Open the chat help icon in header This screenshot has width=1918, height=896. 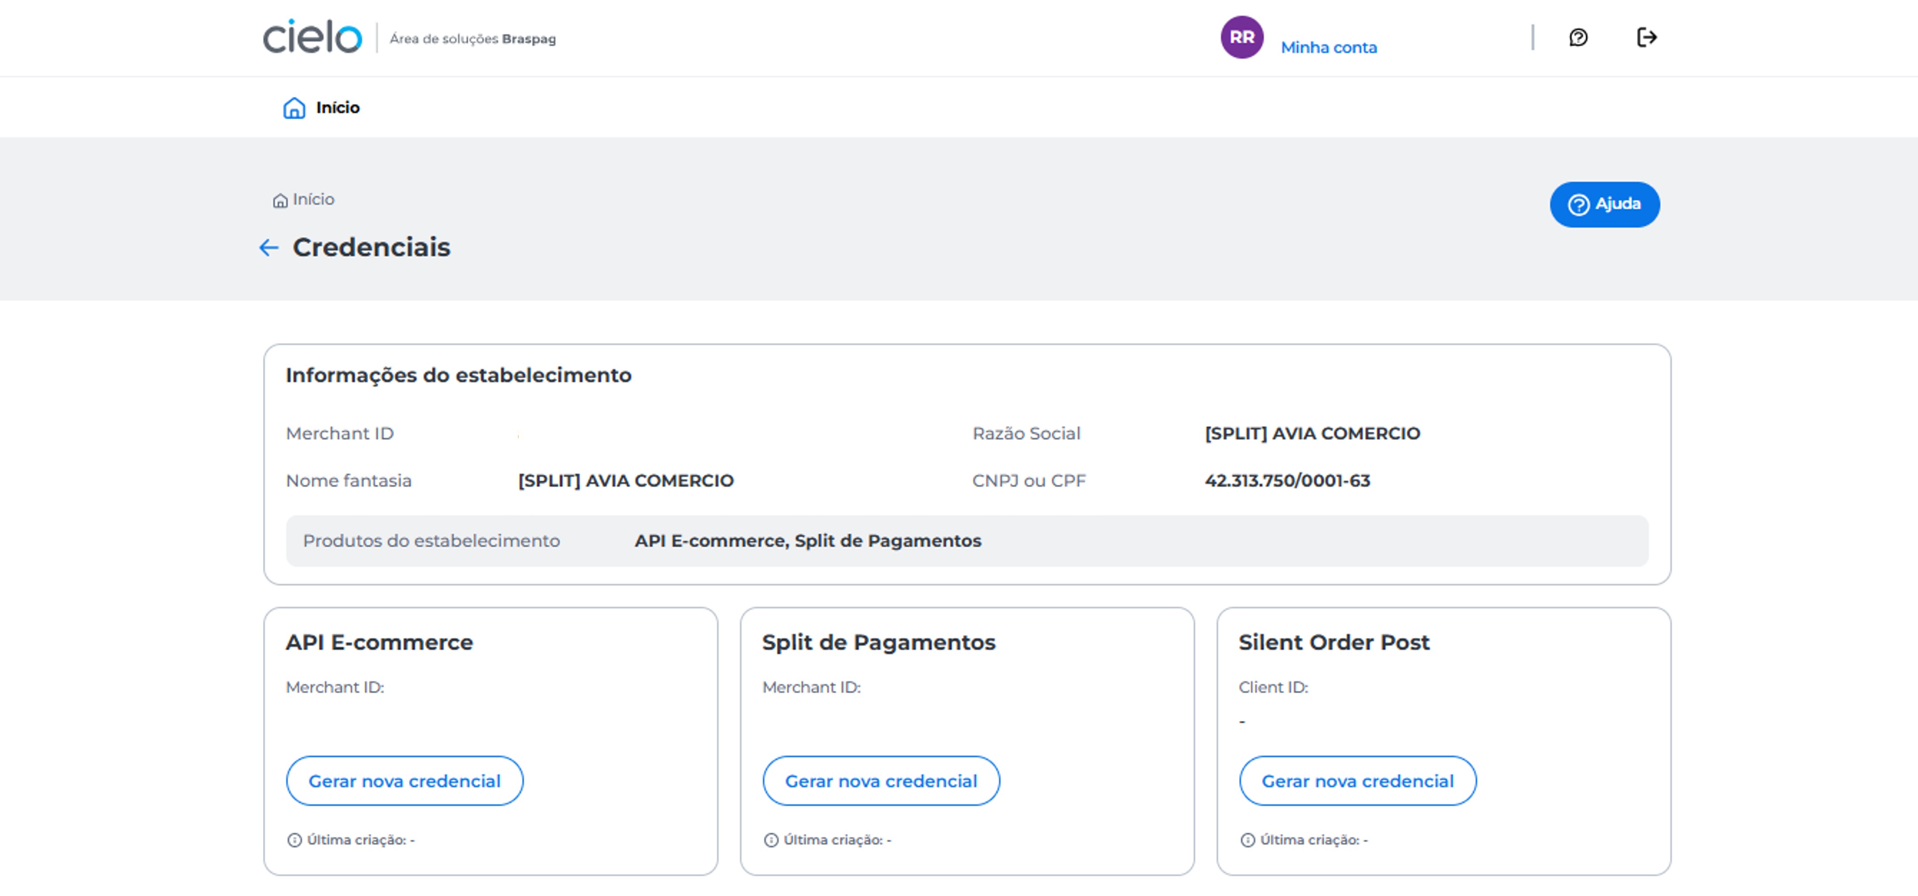point(1578,37)
